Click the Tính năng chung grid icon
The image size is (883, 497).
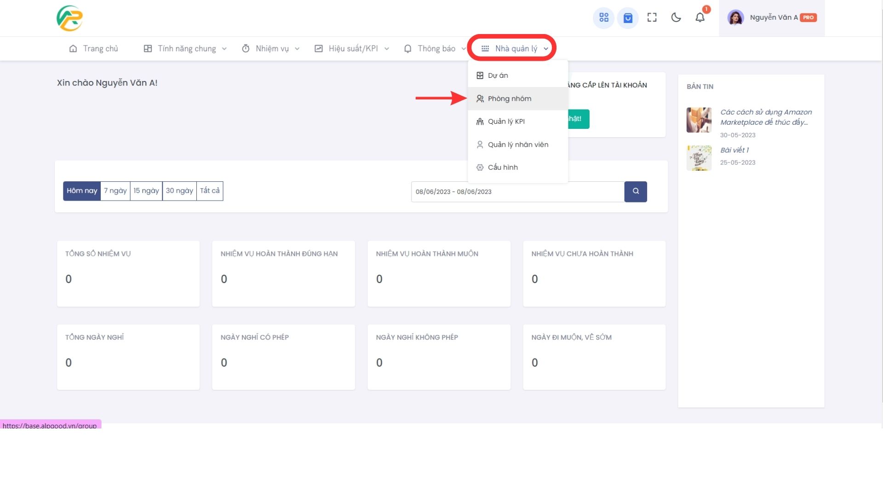[x=148, y=48]
